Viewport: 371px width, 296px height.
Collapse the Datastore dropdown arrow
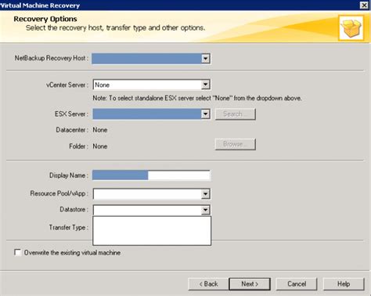tap(205, 210)
